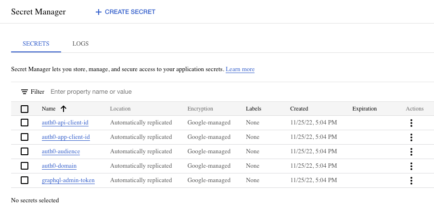Image resolution: width=434 pixels, height=210 pixels.
Task: Click the Filter list icon
Action: click(25, 92)
